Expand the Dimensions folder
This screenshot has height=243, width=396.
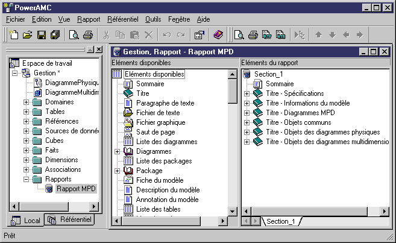click(26, 160)
